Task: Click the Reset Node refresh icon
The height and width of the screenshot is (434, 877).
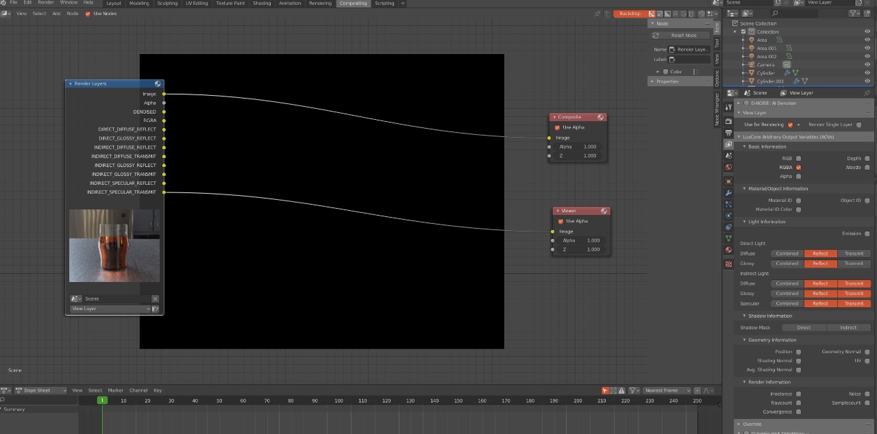Action: pos(656,36)
